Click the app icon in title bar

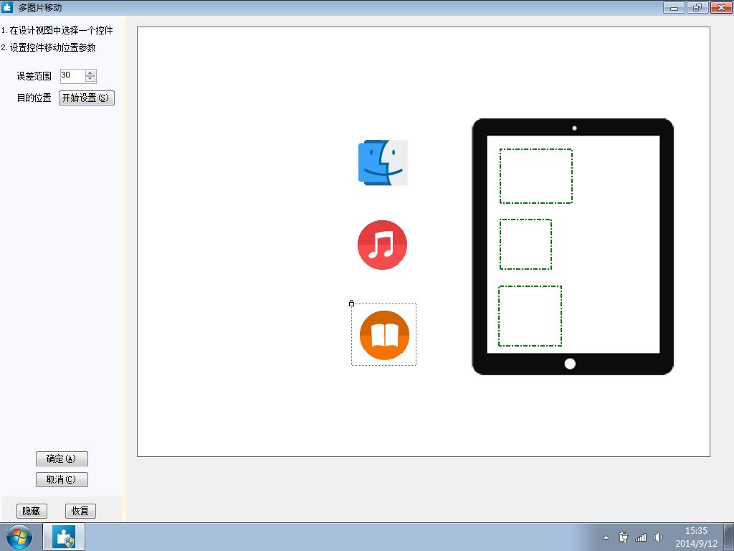[7, 7]
